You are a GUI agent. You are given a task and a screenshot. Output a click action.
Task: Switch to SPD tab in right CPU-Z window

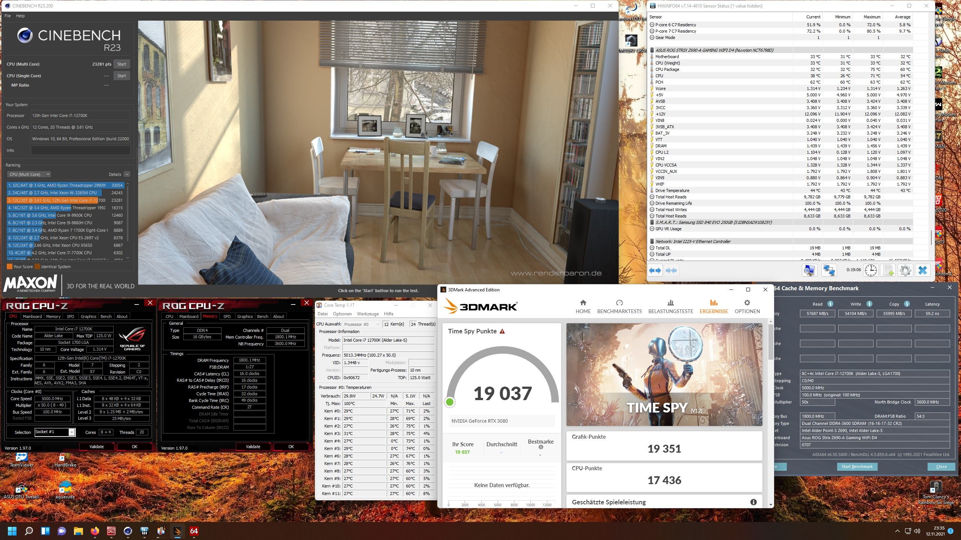point(227,316)
